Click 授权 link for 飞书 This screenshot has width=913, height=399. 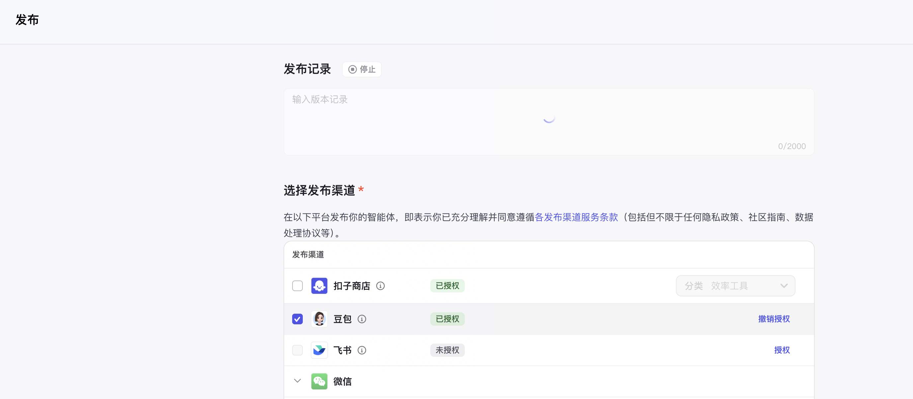pyautogui.click(x=782, y=350)
